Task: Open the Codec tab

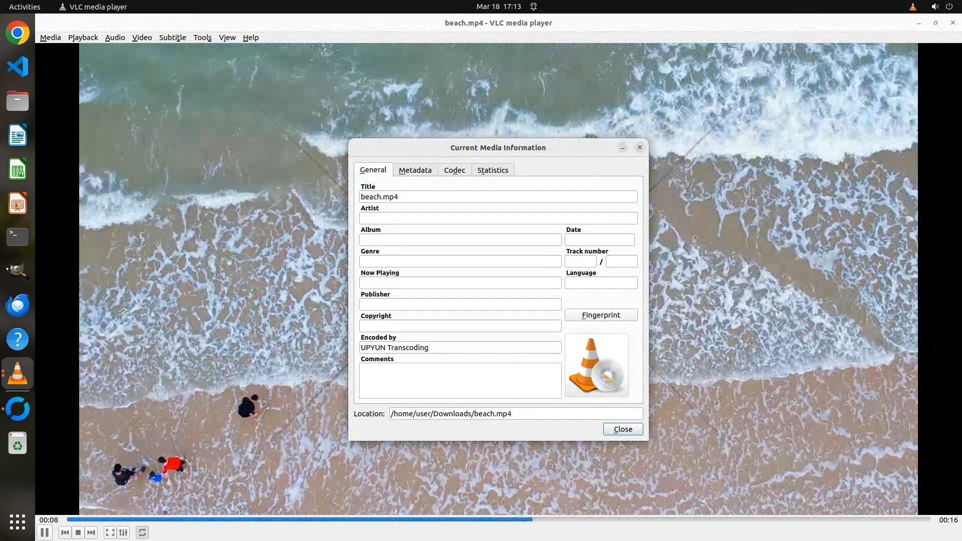Action: [454, 170]
